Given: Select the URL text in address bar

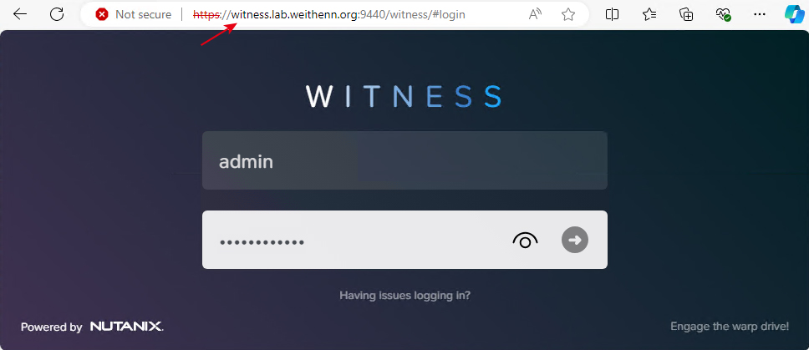Looking at the screenshot, I should point(329,14).
